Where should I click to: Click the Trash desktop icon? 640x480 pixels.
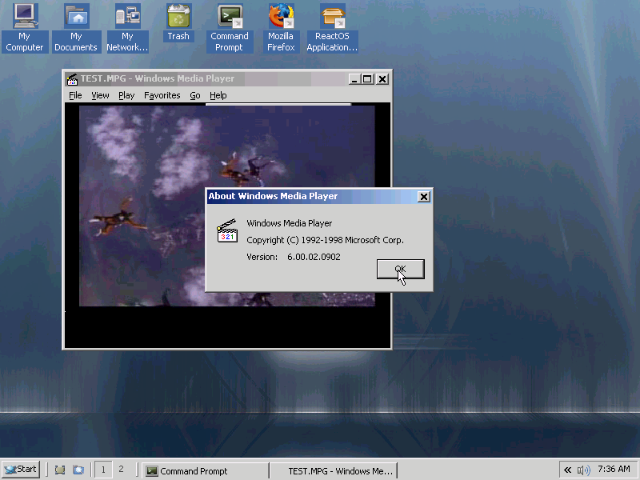178,22
